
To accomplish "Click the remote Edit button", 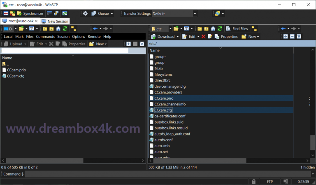I will point(189,37).
